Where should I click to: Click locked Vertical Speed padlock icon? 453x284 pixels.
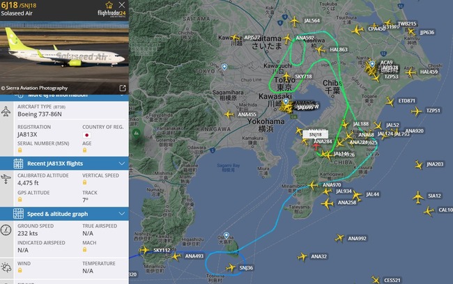coord(84,182)
